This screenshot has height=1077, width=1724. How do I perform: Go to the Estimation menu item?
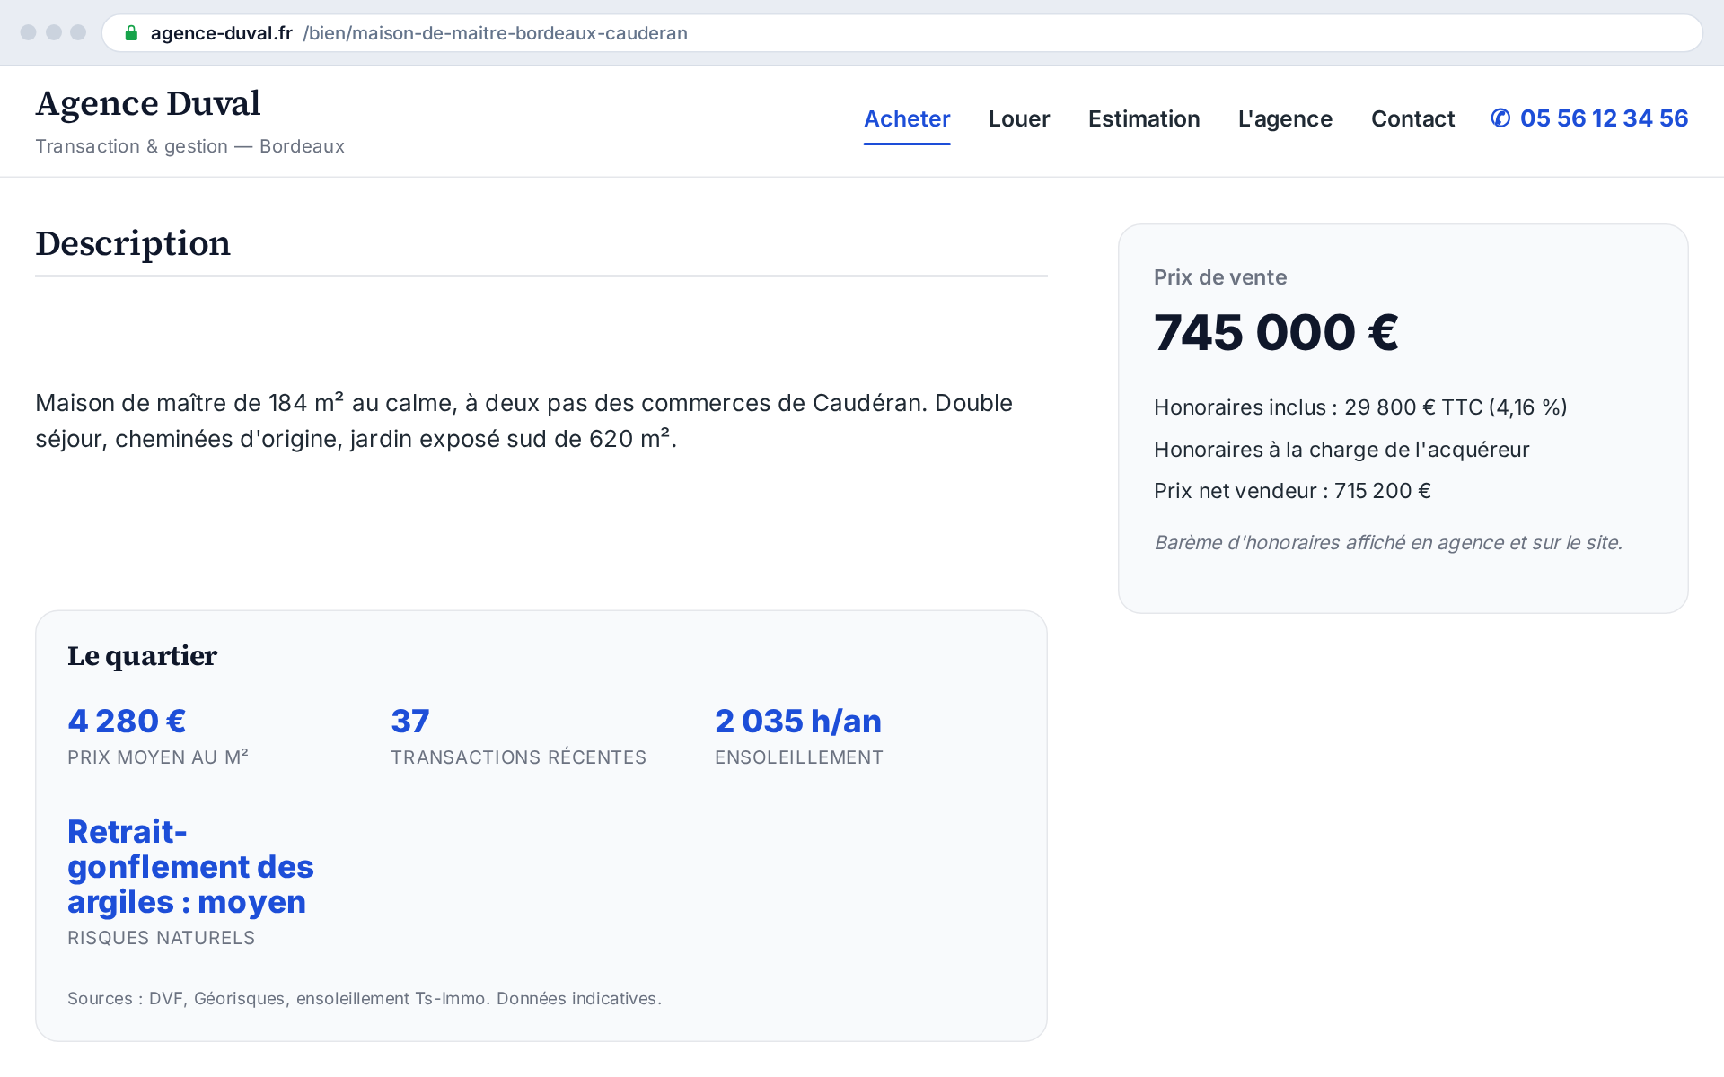1144,118
